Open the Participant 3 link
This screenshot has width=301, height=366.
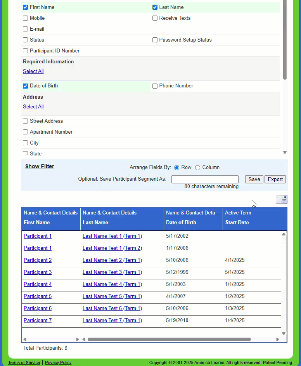38,272
